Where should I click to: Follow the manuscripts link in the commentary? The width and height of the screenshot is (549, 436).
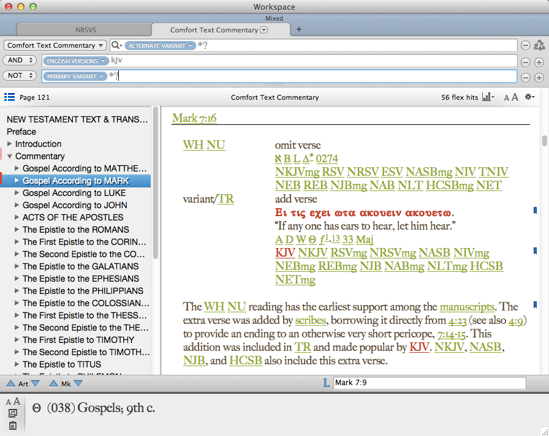pos(467,307)
